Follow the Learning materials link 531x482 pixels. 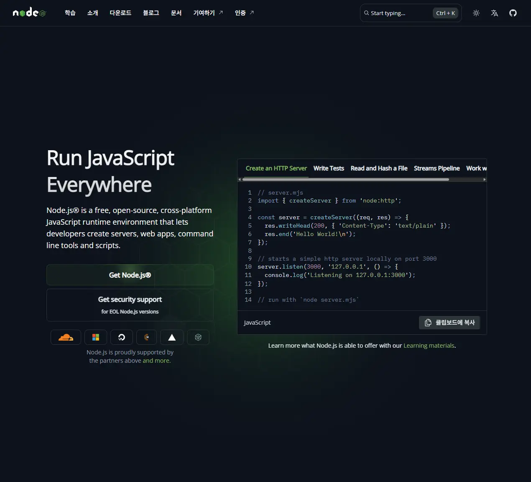(429, 346)
